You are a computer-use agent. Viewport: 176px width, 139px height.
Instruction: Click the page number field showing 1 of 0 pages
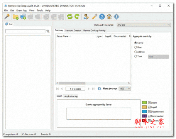75,89
